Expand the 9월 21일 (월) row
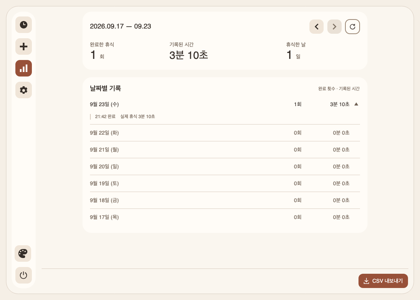Screen dimensions: 420x300 [225, 150]
